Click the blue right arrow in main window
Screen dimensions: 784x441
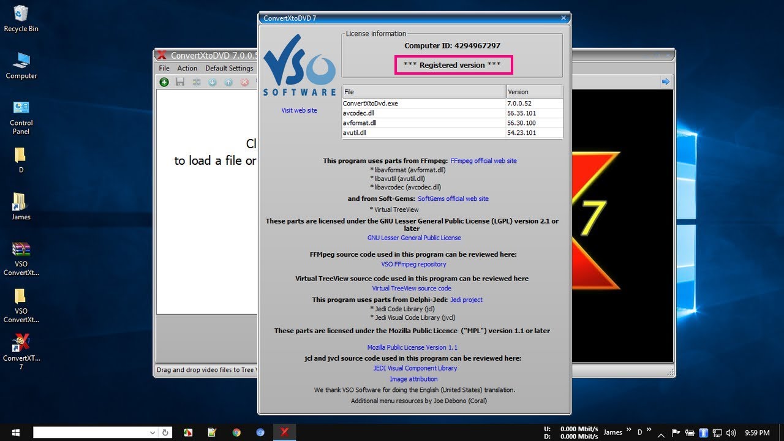(666, 81)
